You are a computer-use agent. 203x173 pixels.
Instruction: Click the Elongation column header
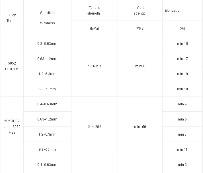pyautogui.click(x=173, y=11)
